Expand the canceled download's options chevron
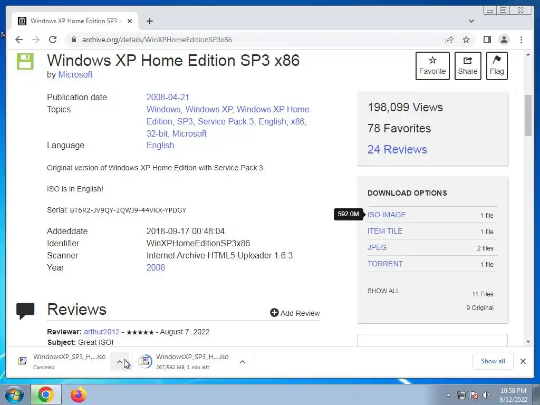The width and height of the screenshot is (540, 405). coord(120,362)
